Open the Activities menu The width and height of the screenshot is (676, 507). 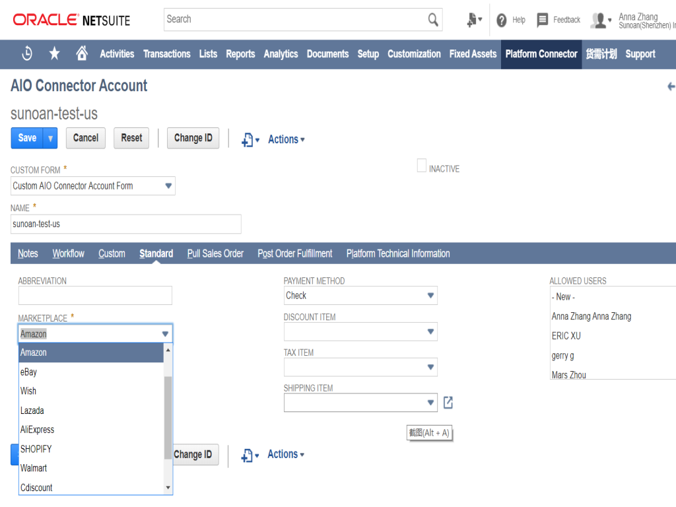(117, 54)
